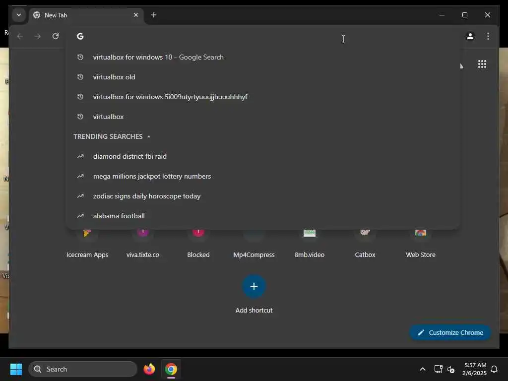Open the tab search dropdown arrow
Screen dimensions: 508x381
[19, 15]
